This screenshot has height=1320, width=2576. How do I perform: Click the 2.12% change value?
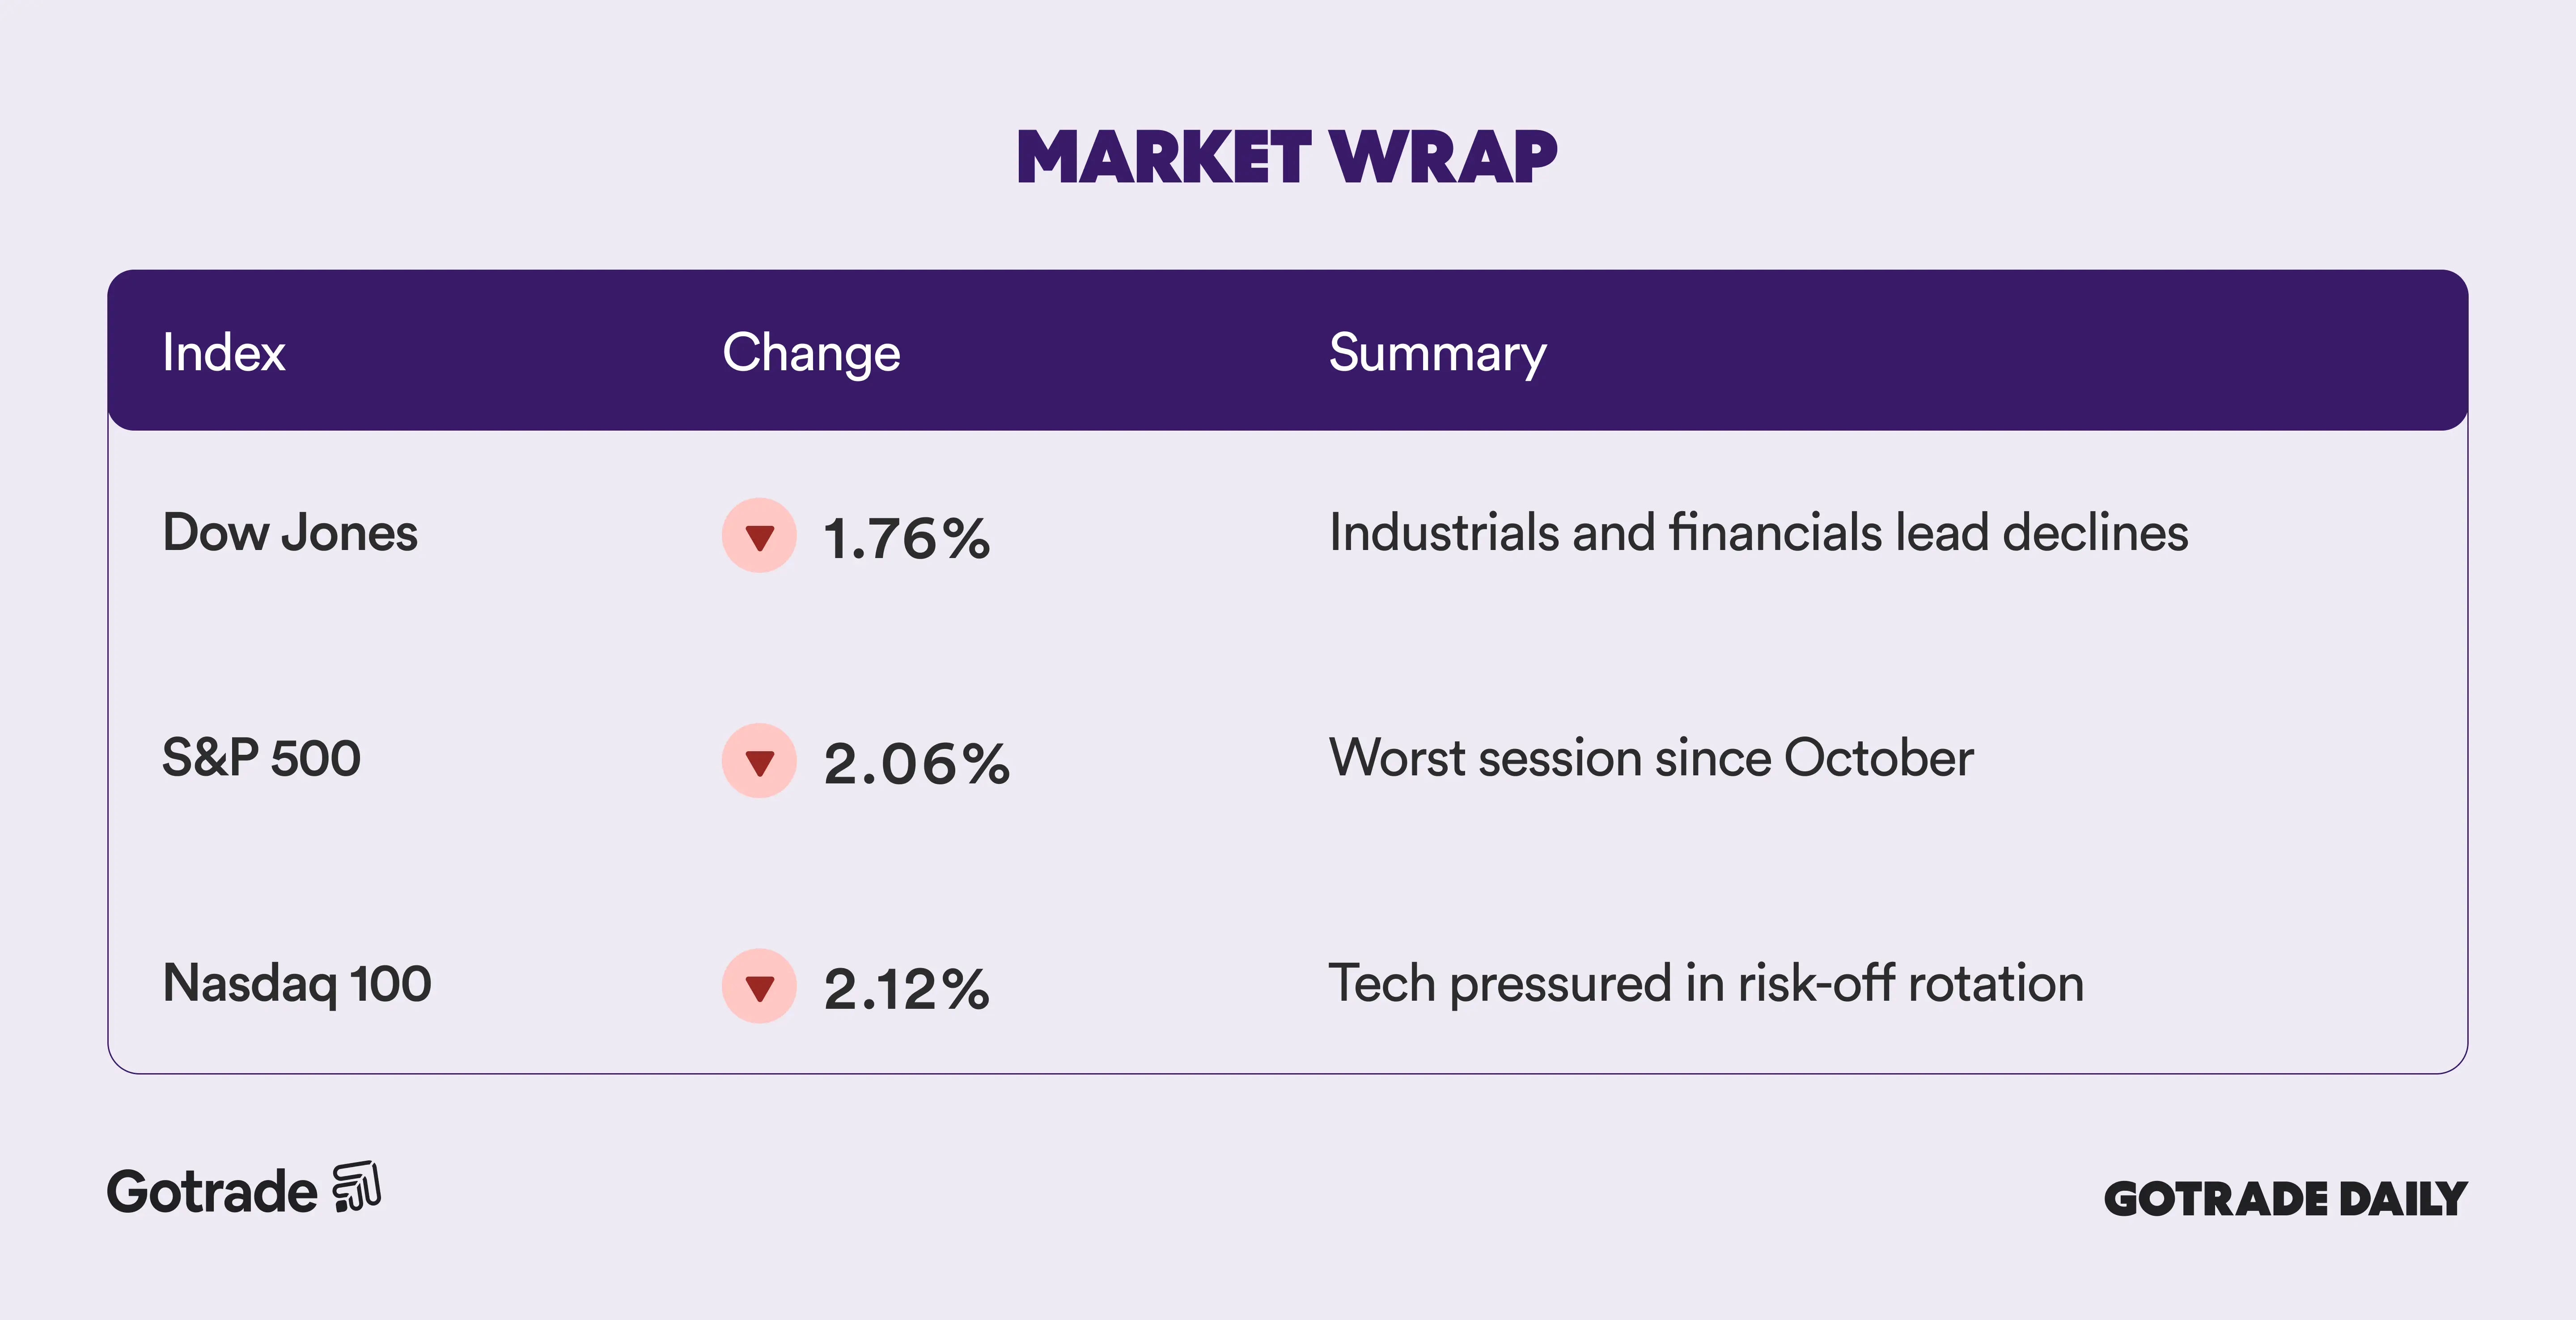click(x=906, y=989)
